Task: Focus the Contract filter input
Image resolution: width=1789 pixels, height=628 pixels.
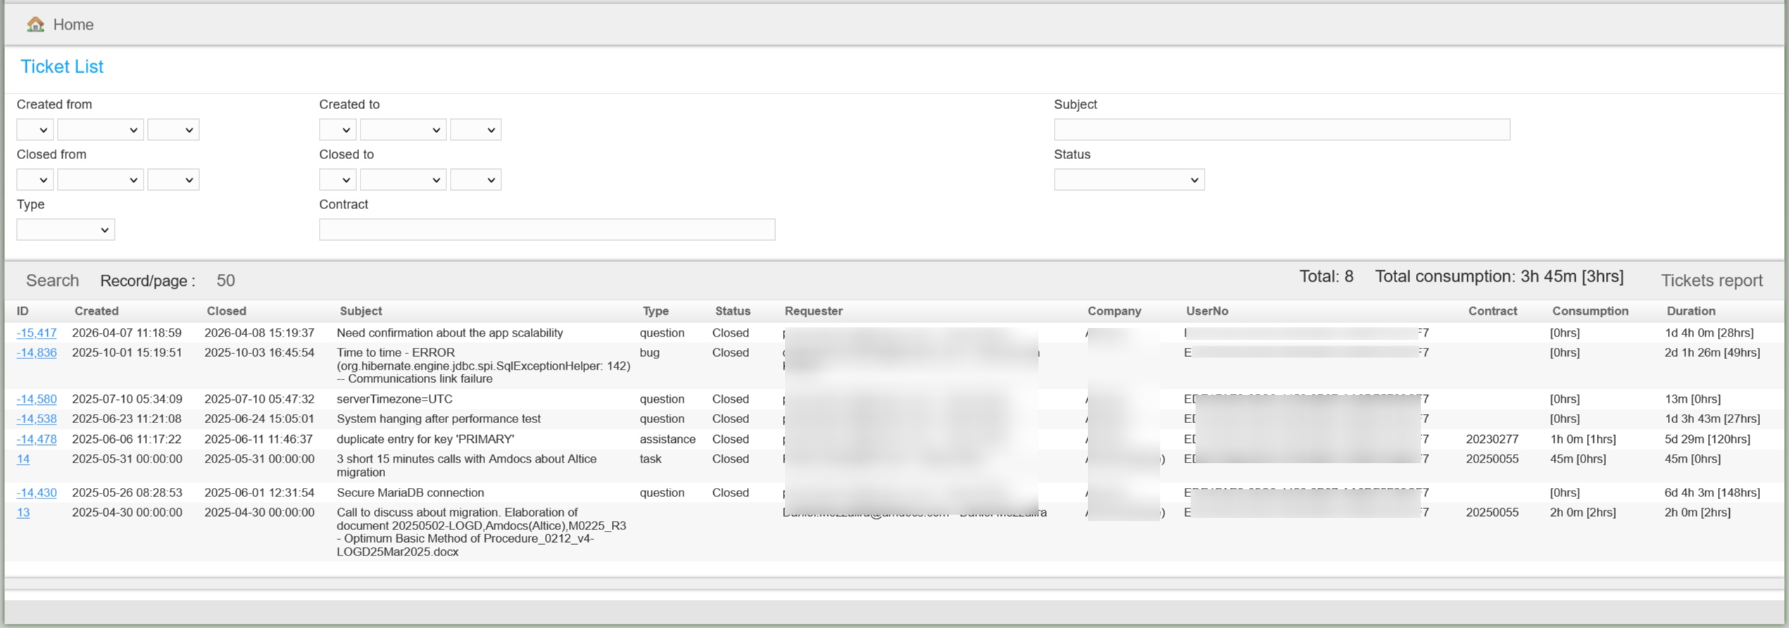Action: (x=546, y=230)
